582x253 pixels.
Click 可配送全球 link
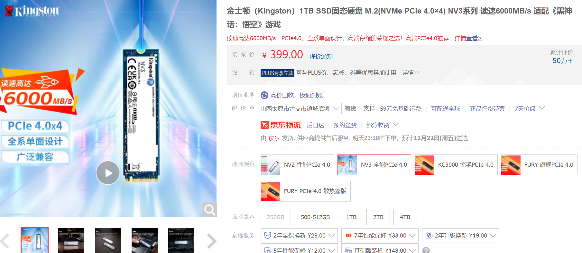[446, 109]
